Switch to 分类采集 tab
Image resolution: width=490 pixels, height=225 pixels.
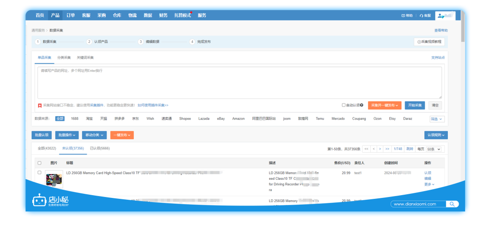64,57
